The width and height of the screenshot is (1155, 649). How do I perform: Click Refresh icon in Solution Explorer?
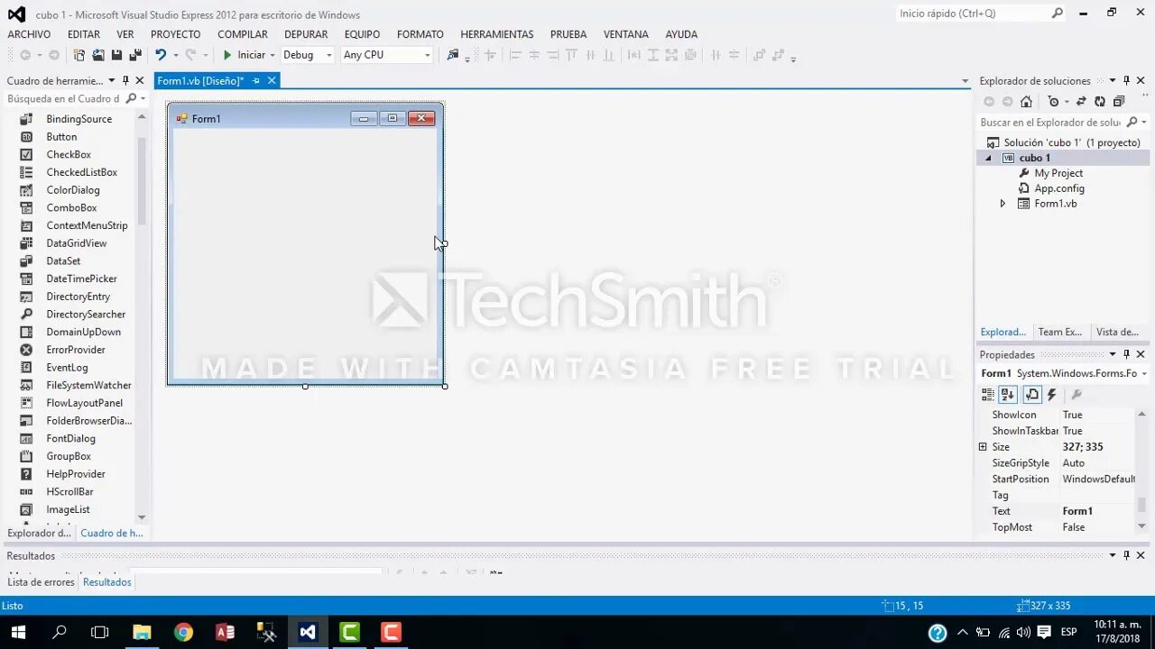(1100, 102)
